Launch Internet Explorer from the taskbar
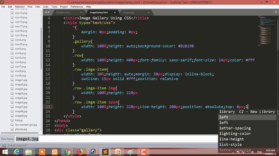Viewport: 279px width, 156px height. [17, 152]
